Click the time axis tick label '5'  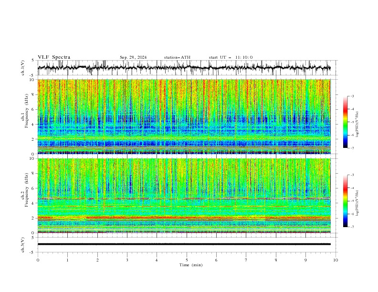tap(187, 260)
